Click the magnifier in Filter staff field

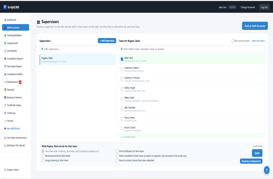tap(121, 49)
